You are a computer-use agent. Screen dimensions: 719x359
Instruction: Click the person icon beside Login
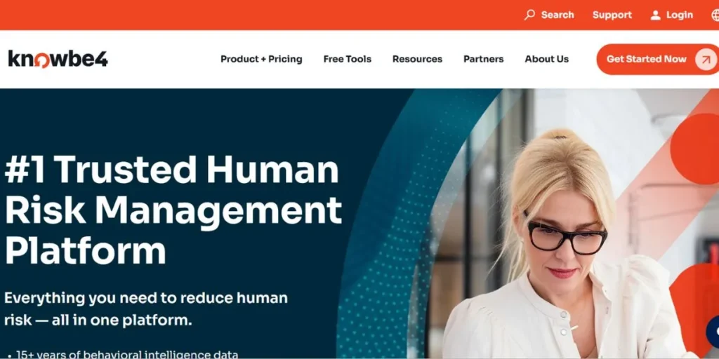tap(656, 15)
